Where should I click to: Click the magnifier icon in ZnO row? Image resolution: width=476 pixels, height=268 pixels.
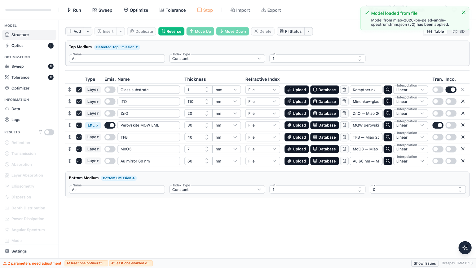point(388,114)
